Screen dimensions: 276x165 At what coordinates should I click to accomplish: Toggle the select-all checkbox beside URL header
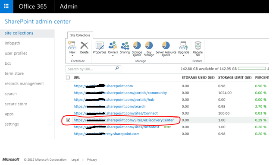(x=68, y=78)
